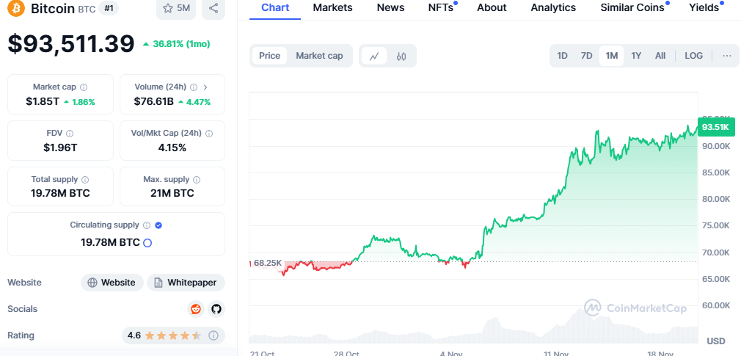This screenshot has width=741, height=356.
Task: Open the Chart tab
Action: 275,7
